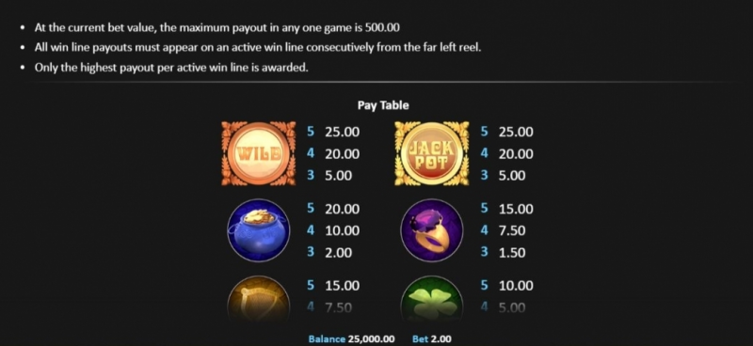Select the purple gem ring symbol
This screenshot has height=346, width=753.
tap(432, 230)
